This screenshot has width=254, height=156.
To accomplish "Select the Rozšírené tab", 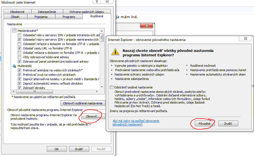I will [x=97, y=16].
